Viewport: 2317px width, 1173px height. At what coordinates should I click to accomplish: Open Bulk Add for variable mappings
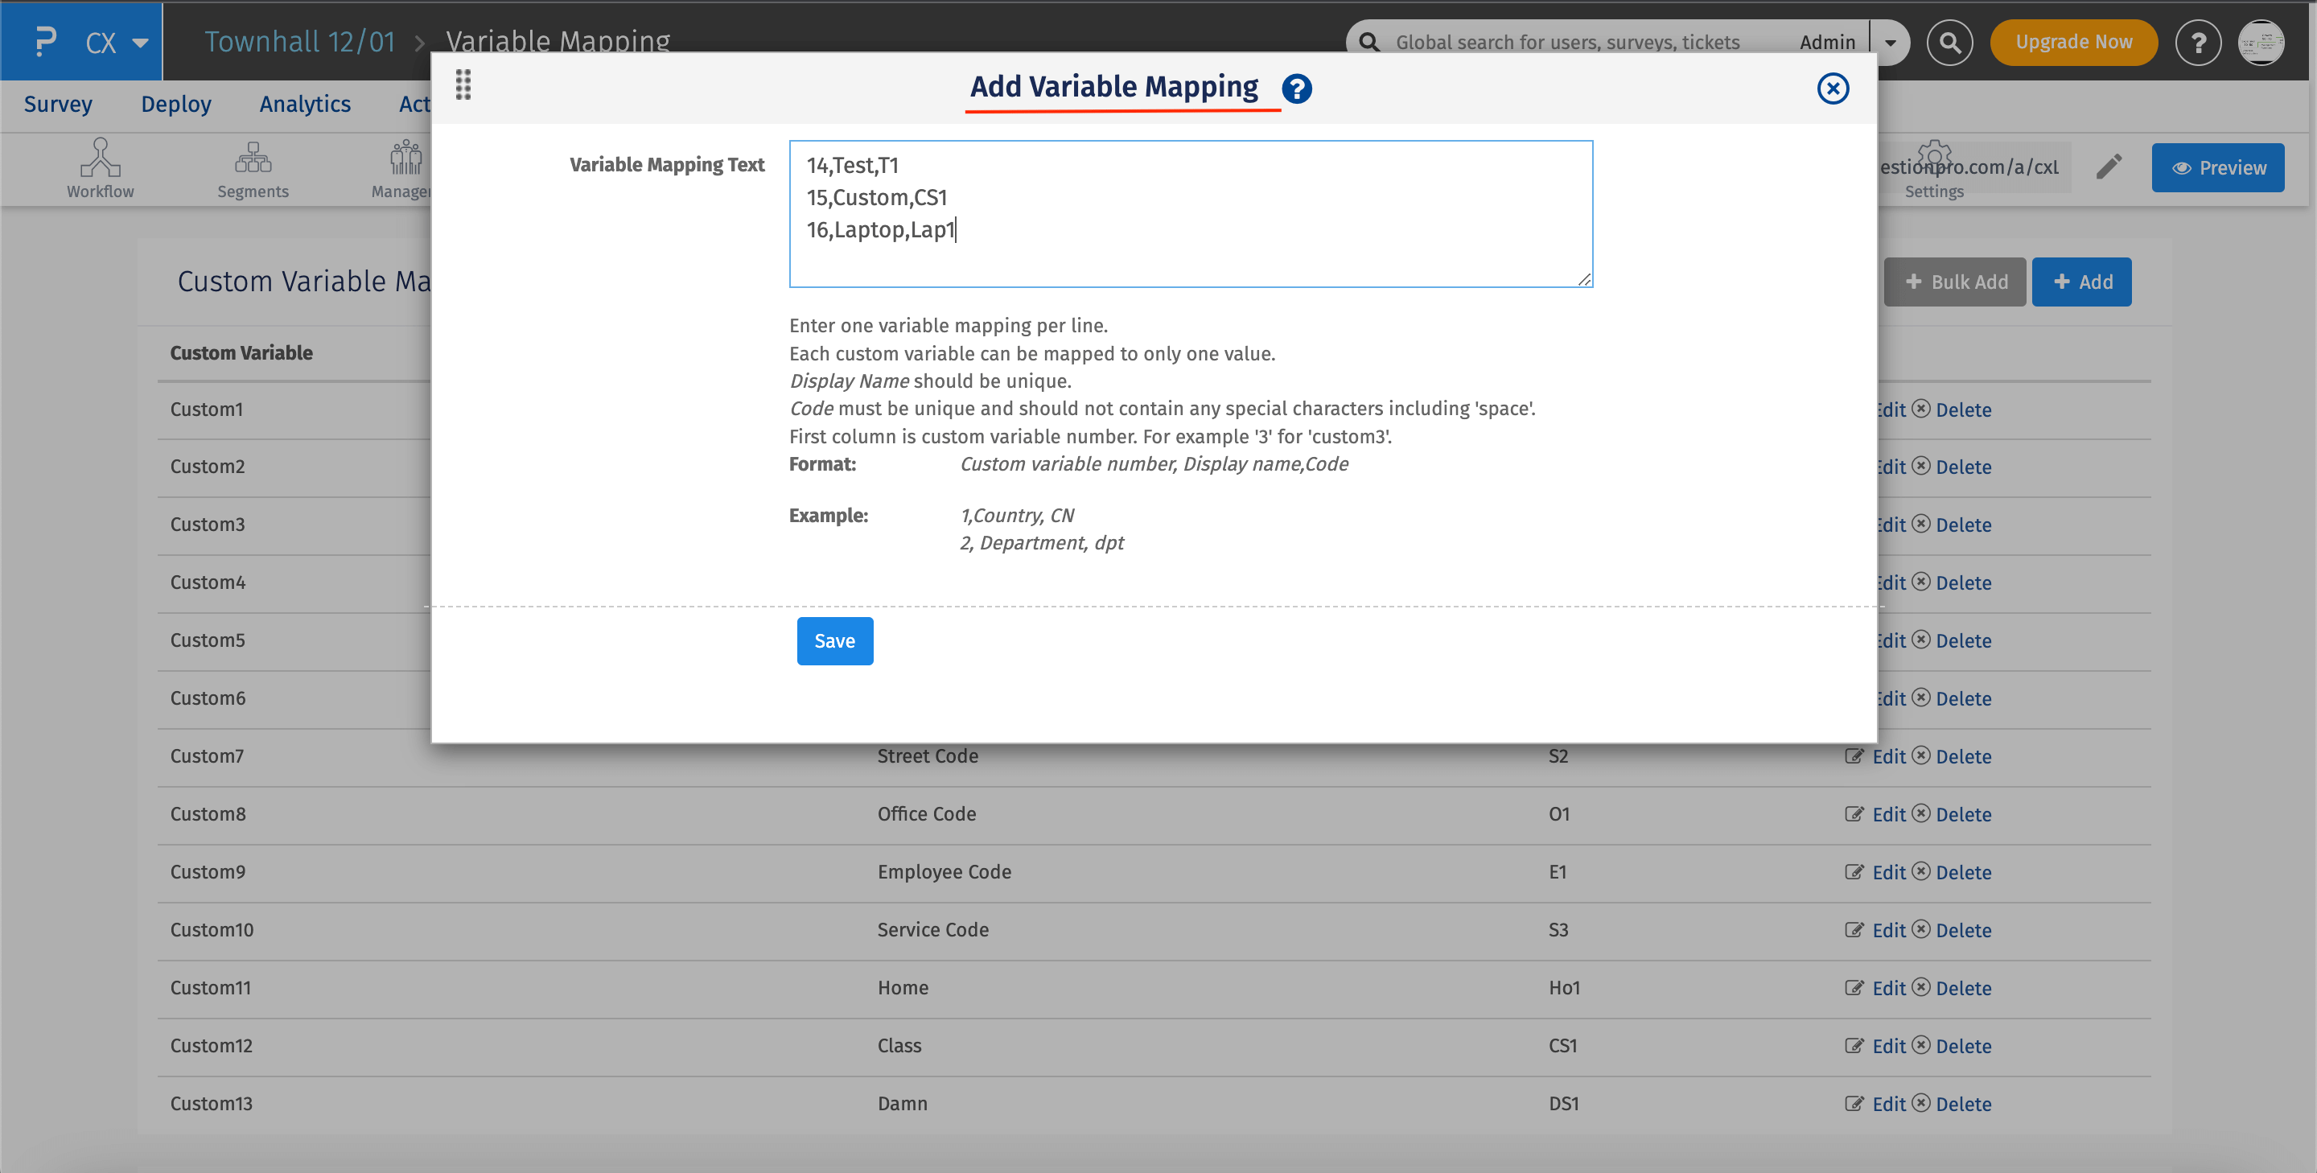tap(1954, 282)
